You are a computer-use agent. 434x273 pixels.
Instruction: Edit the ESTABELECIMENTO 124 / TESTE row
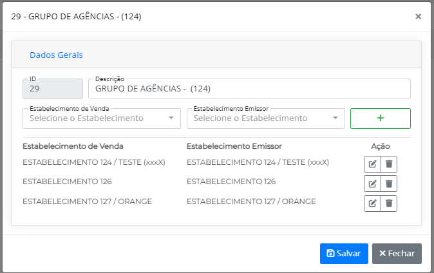[372, 164]
